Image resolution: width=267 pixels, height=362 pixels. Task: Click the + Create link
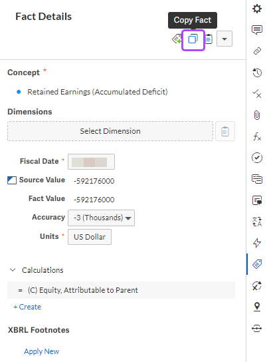(27, 307)
